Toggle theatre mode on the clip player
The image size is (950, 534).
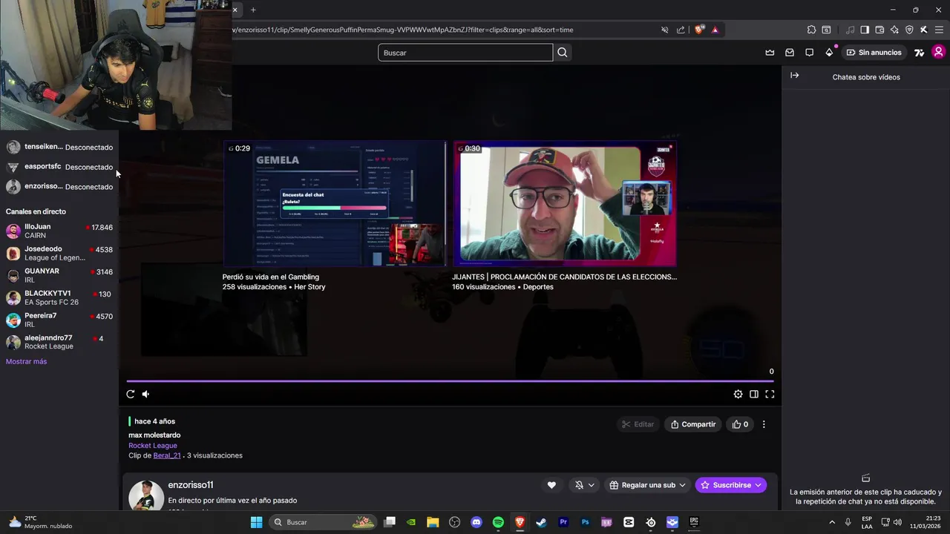pos(754,394)
